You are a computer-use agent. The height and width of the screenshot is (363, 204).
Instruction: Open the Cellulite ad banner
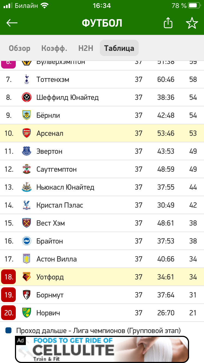pos(102,349)
